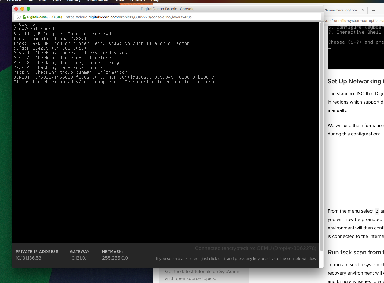
Task: Close the 'Somewhere to Store...' browser tab
Action: pos(363,10)
